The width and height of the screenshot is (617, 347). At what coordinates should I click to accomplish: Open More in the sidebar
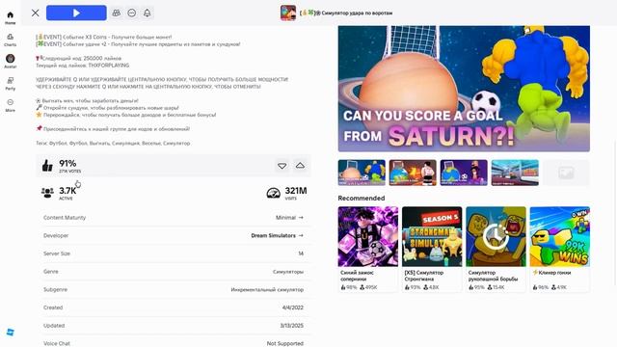tap(11, 105)
